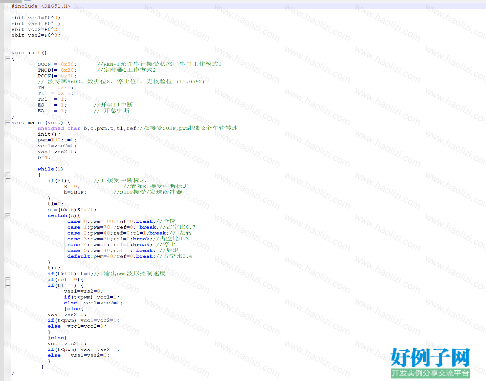Collapse the switch(c) block fold marker
Screen dimensions: 486x381
click(x=8, y=216)
